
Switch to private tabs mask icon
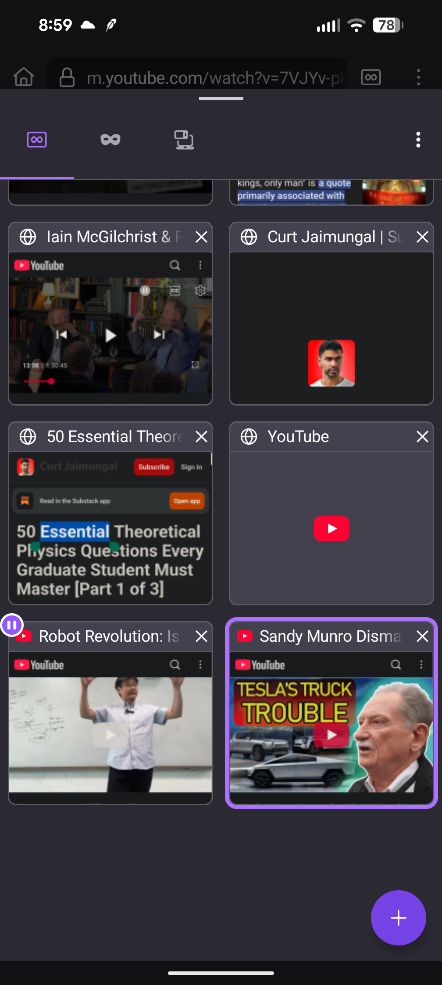point(110,140)
